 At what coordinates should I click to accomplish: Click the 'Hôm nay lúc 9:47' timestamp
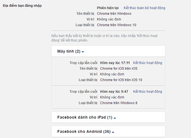click(114, 92)
